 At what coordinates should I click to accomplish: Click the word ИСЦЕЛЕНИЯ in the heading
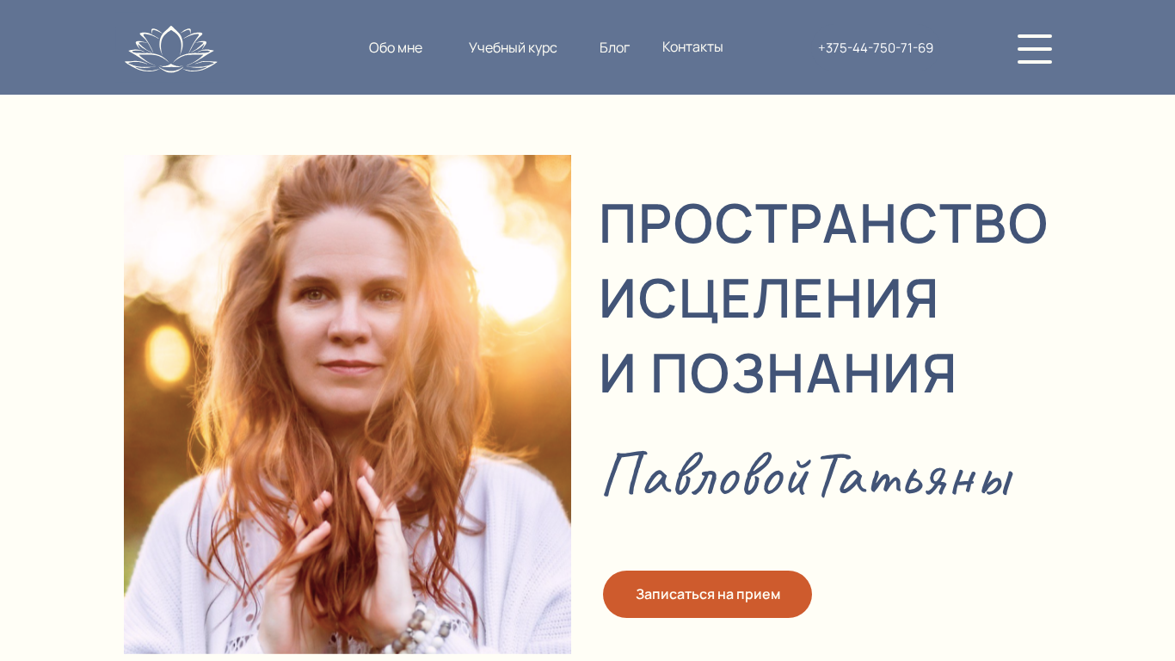(x=768, y=299)
